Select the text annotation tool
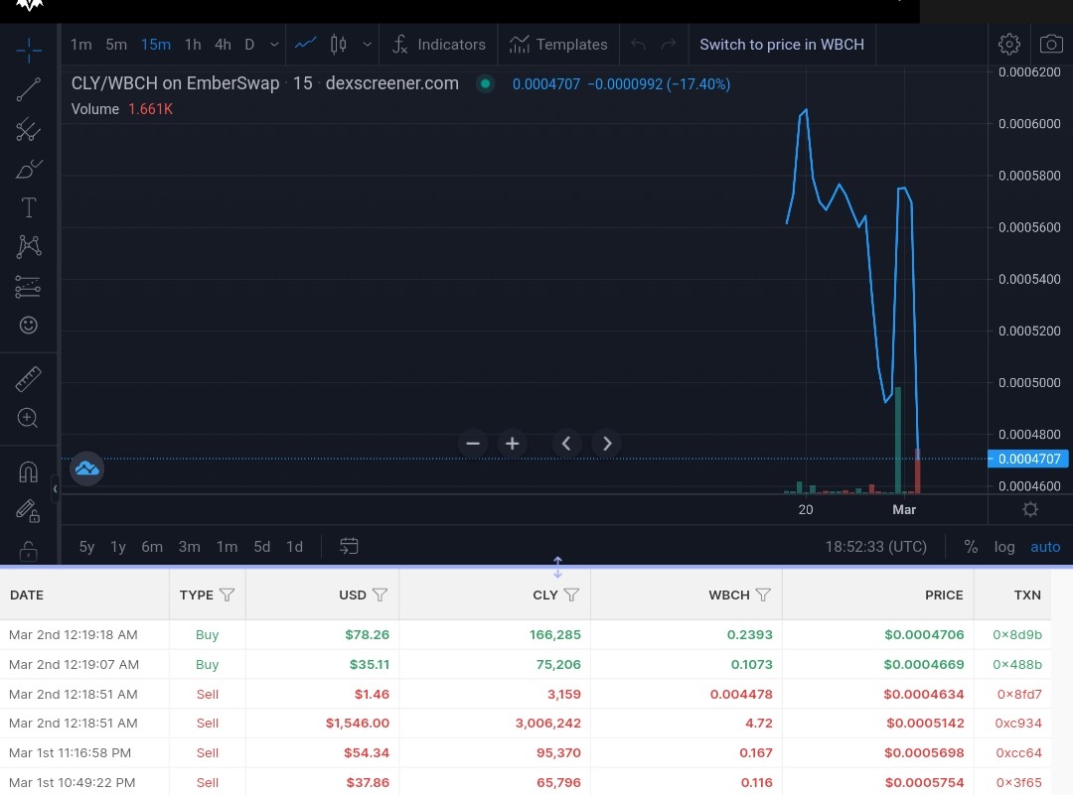The width and height of the screenshot is (1073, 795). coord(28,207)
